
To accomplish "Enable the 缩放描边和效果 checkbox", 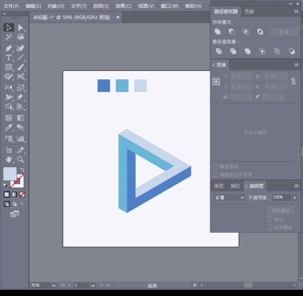I will (215, 174).
